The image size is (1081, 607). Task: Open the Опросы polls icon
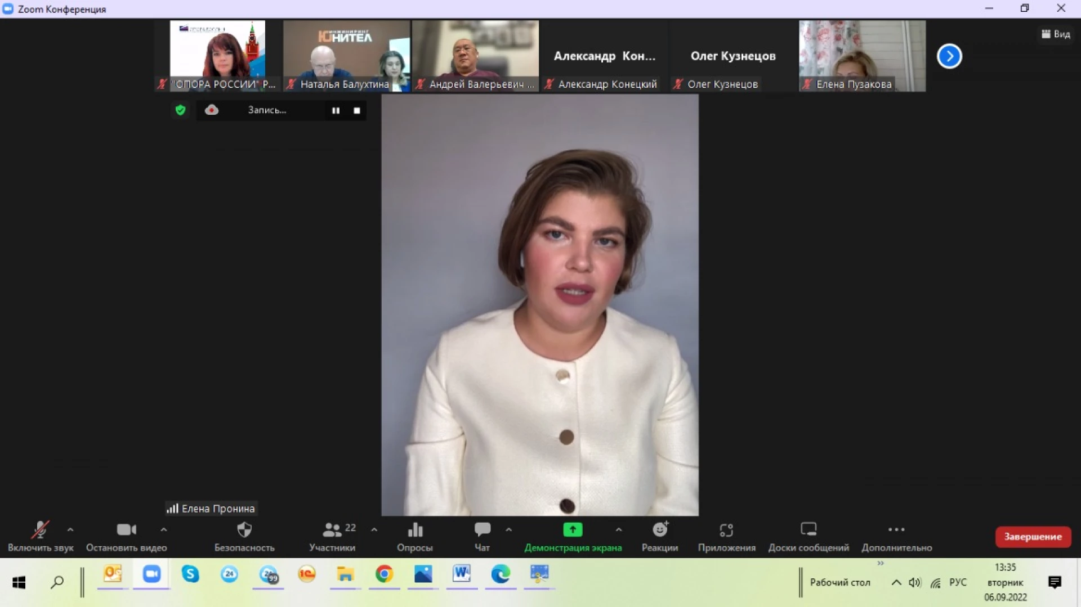click(x=415, y=537)
